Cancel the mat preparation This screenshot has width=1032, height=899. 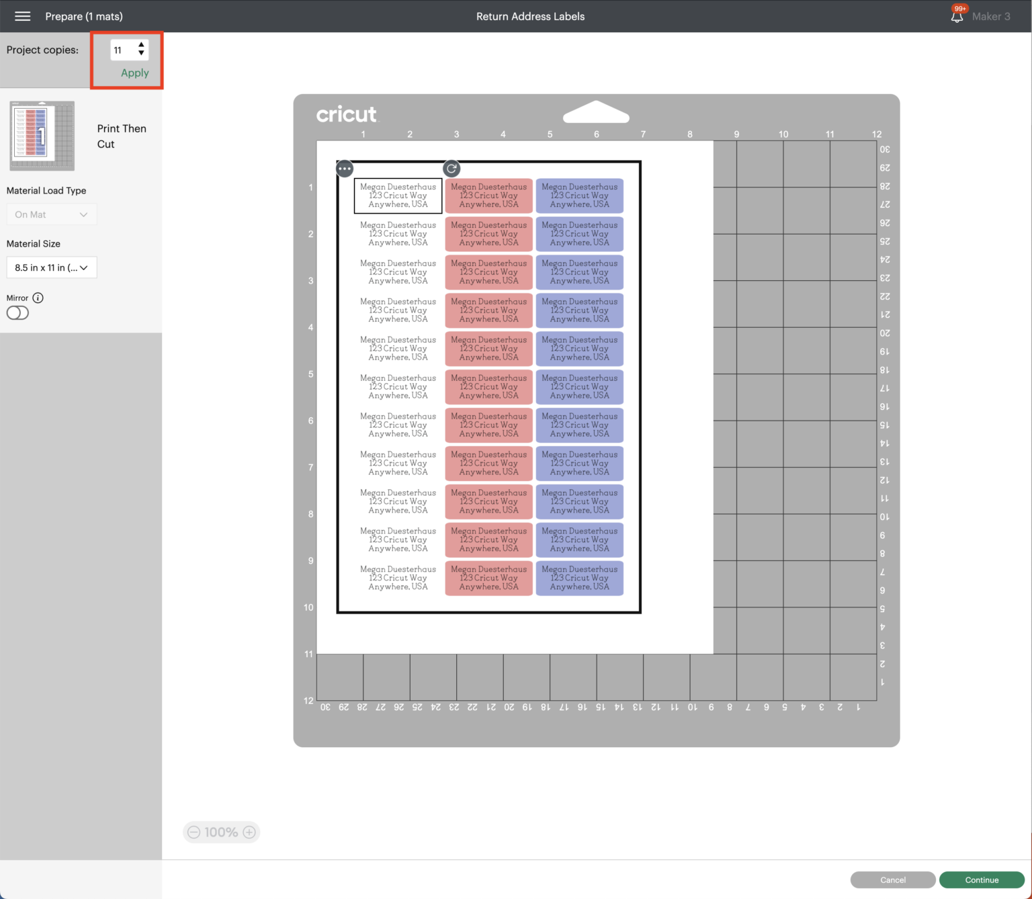click(x=892, y=880)
